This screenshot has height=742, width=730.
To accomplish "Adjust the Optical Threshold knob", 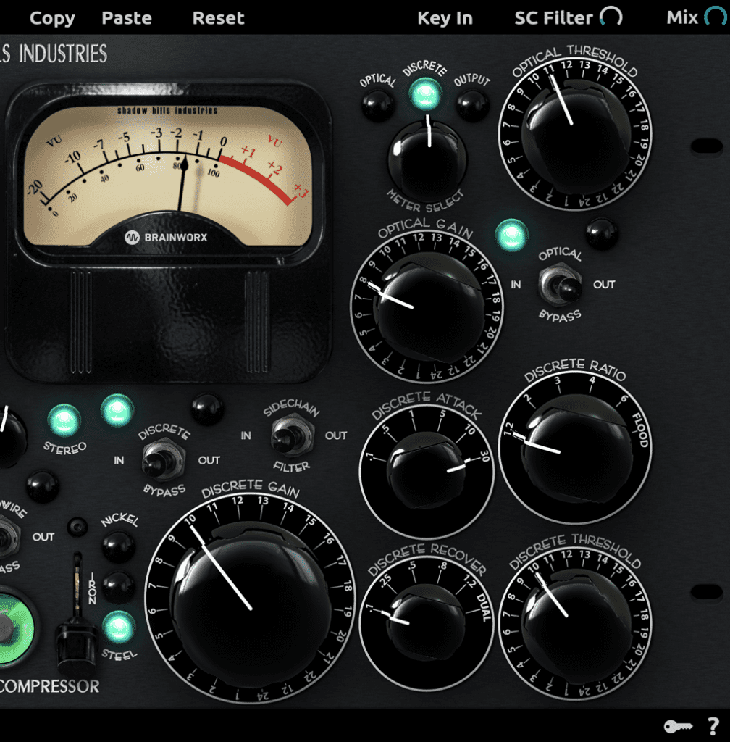I will pos(576,135).
